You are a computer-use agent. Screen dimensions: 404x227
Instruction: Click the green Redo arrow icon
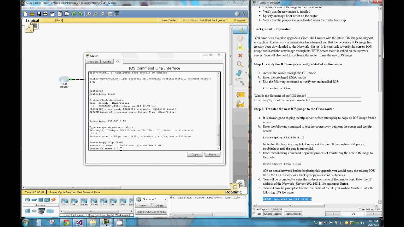pyautogui.click(x=80, y=14)
